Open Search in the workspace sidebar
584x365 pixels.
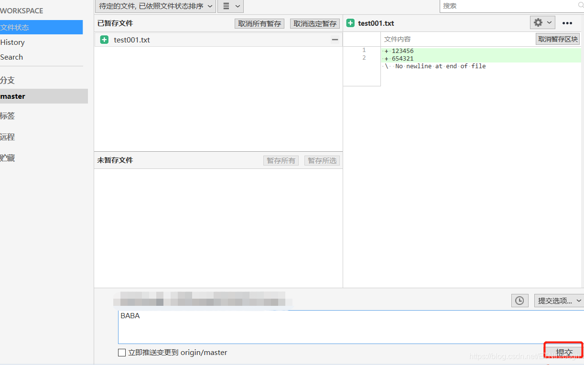tap(11, 57)
